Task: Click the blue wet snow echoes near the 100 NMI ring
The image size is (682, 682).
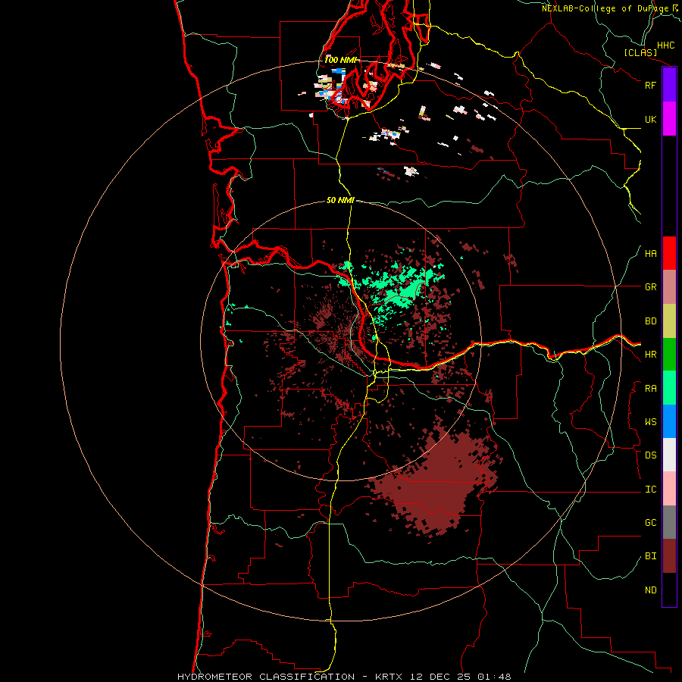Action: tap(338, 71)
